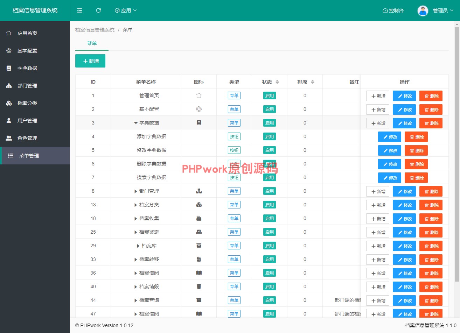Click the archive box icon in 档案库 row
This screenshot has height=333, width=460.
(x=199, y=246)
